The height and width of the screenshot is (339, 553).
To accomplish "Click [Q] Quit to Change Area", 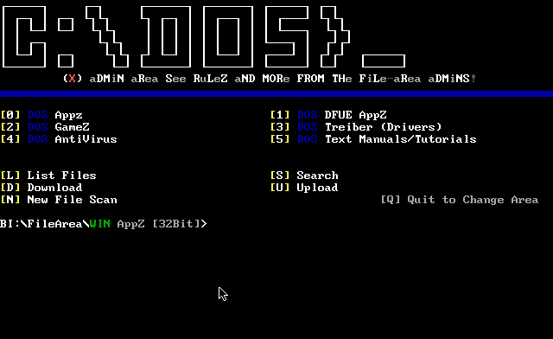I will (460, 200).
